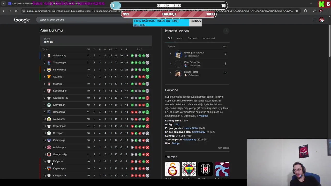The height and width of the screenshot is (186, 331).
Task: Open Chrome downloads
Action: [x=315, y=11]
